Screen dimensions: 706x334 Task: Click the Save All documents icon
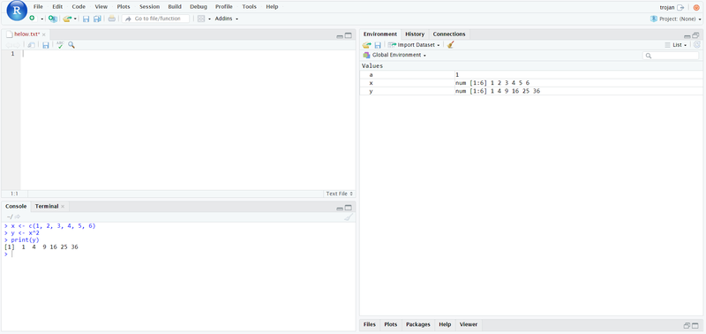pyautogui.click(x=97, y=19)
